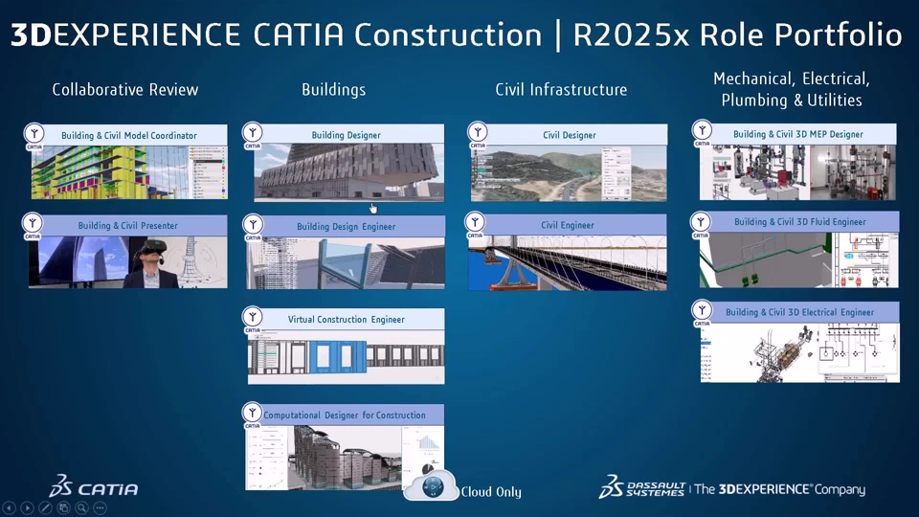Click The 3DEXPERIENCE Company tagline
919x517 pixels.
780,489
